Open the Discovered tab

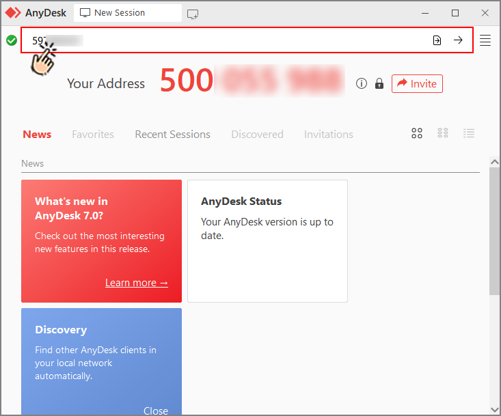[257, 135]
